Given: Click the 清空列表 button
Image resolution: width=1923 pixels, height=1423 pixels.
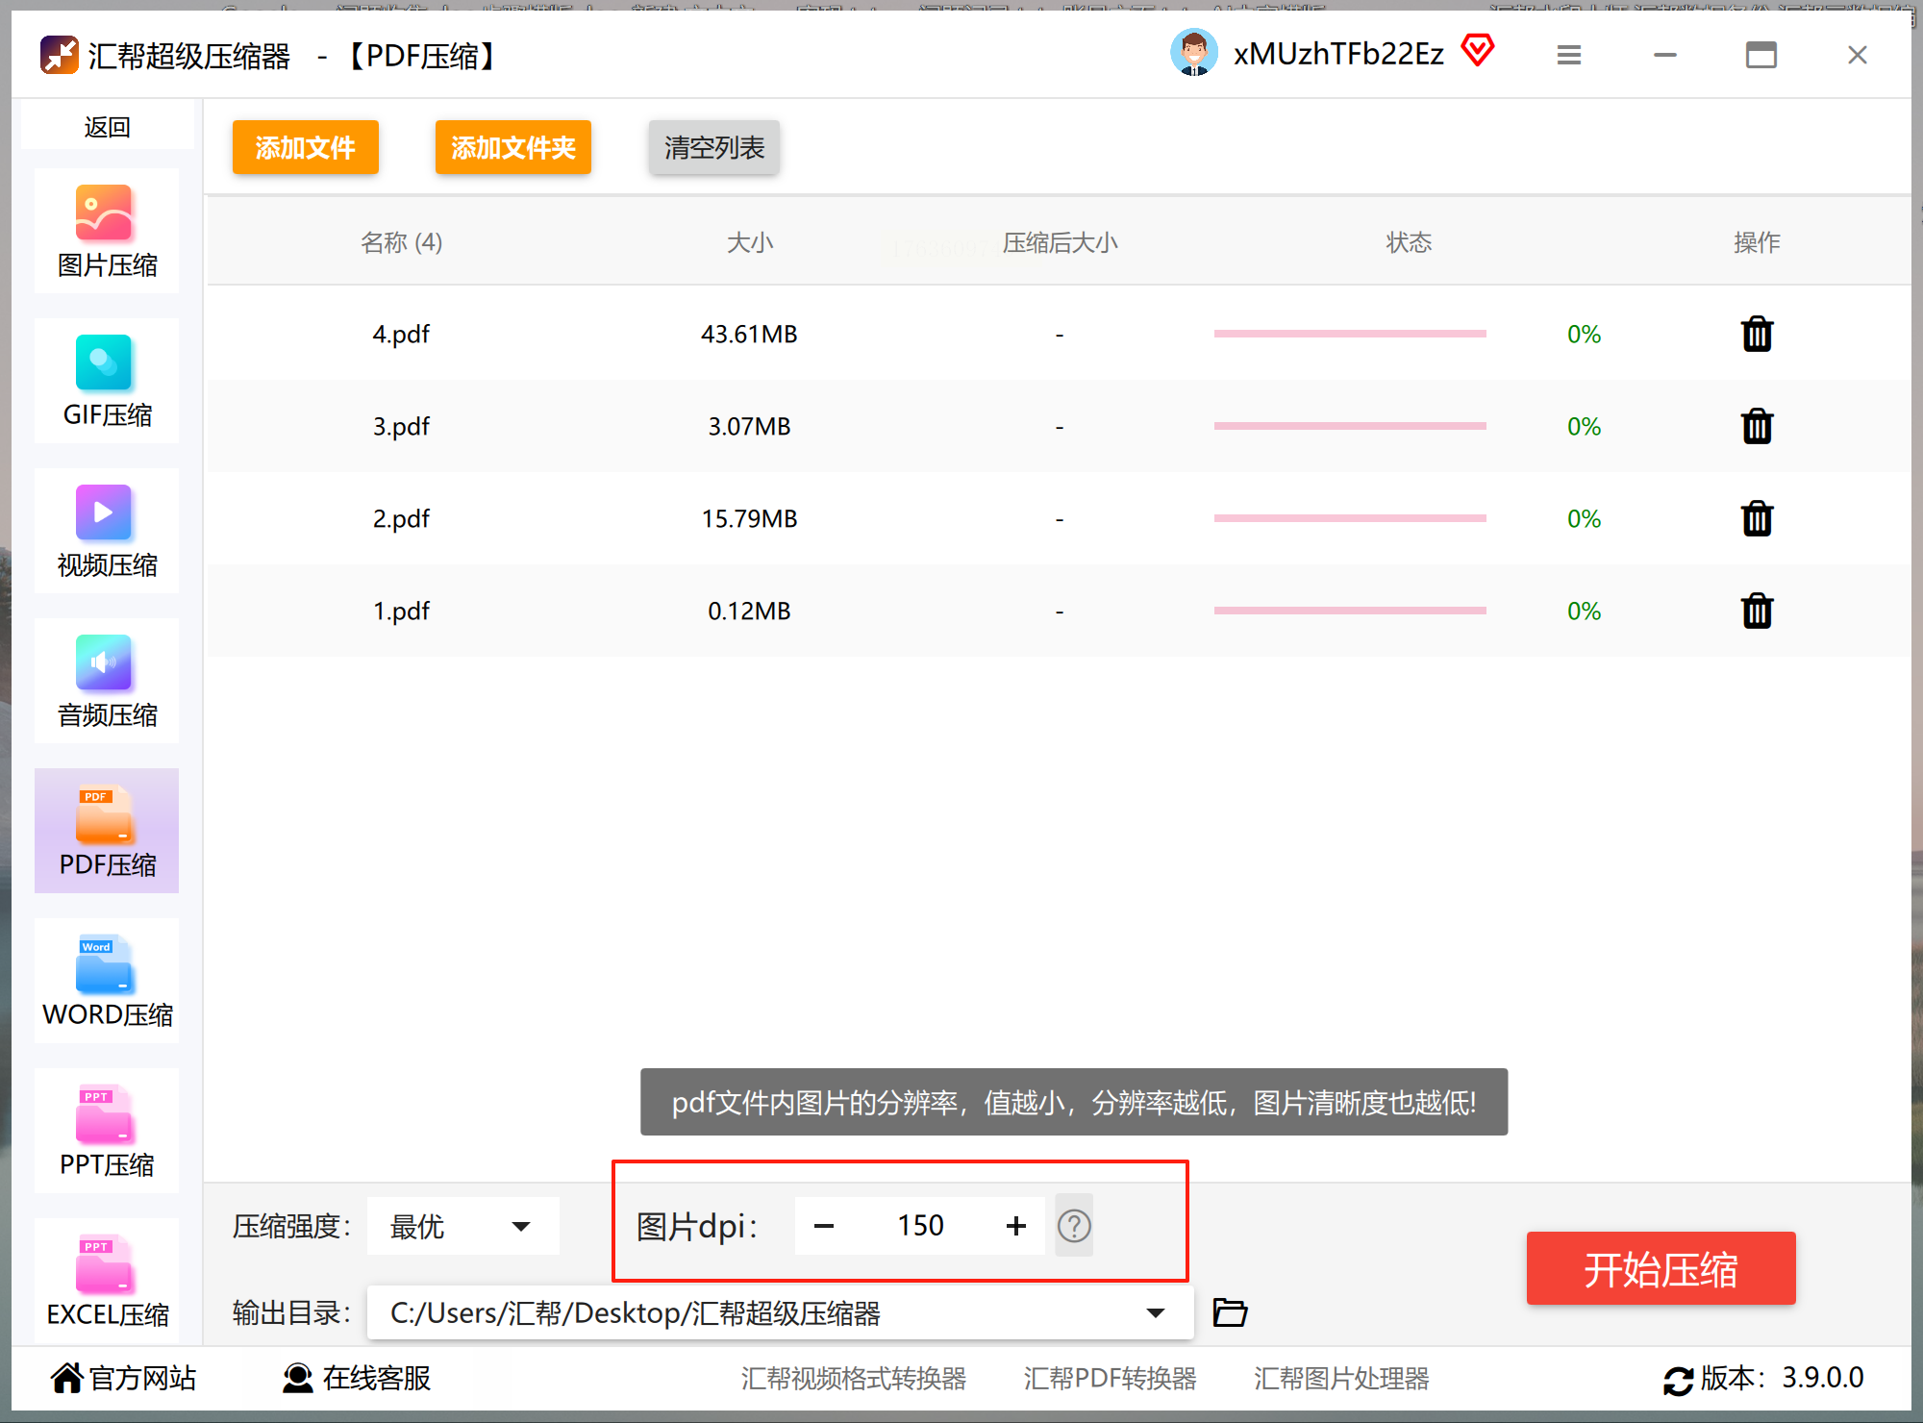Looking at the screenshot, I should click(713, 147).
